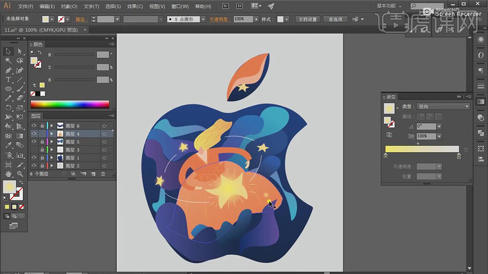Image resolution: width=488 pixels, height=274 pixels.
Task: Swap fill and stroke in toolbox
Action: [21, 183]
